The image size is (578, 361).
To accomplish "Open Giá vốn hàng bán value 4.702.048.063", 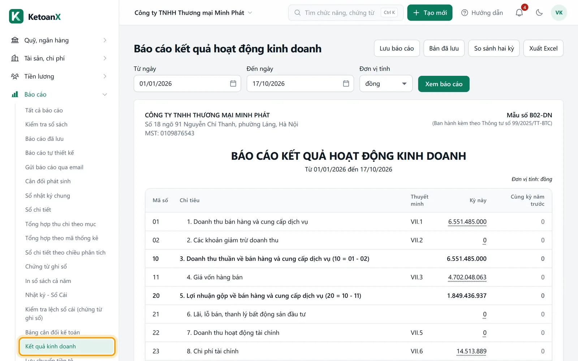I will tap(467, 277).
